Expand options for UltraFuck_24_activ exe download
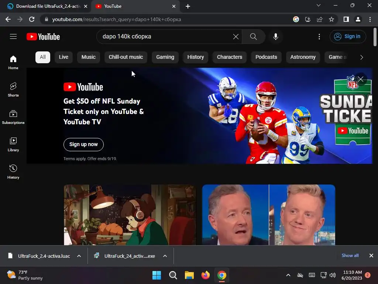This screenshot has height=284, width=378. pyautogui.click(x=165, y=256)
